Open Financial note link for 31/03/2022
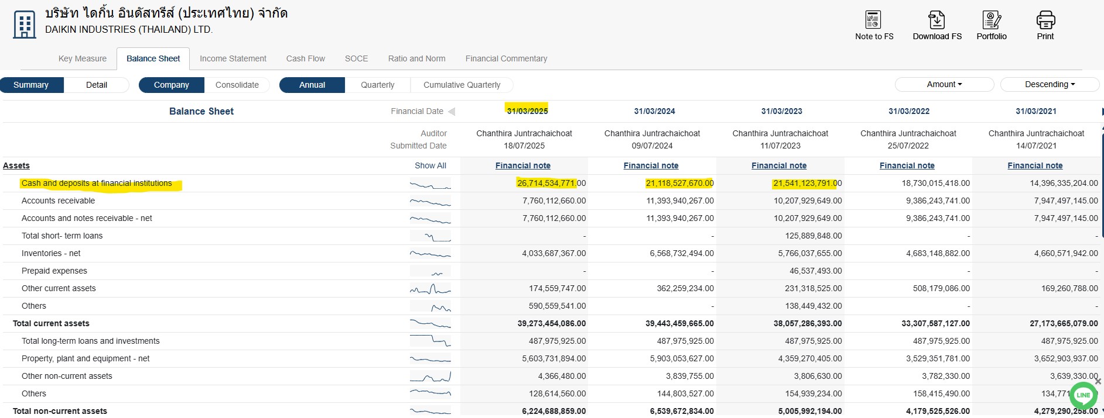The height and width of the screenshot is (418, 1104). [907, 165]
